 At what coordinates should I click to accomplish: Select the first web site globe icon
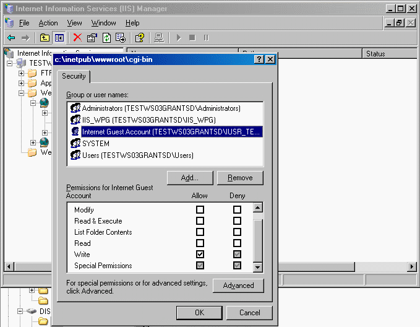(44, 103)
